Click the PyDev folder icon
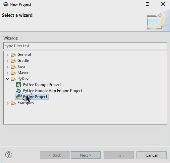The image size is (170, 163). point(13,79)
